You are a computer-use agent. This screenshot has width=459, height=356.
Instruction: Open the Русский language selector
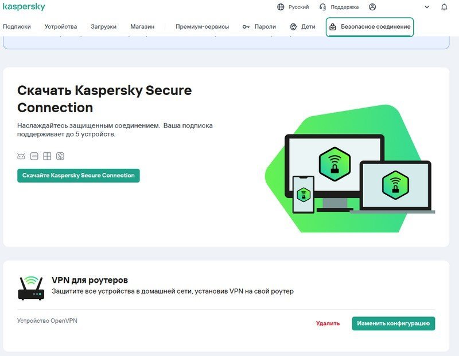click(298, 7)
